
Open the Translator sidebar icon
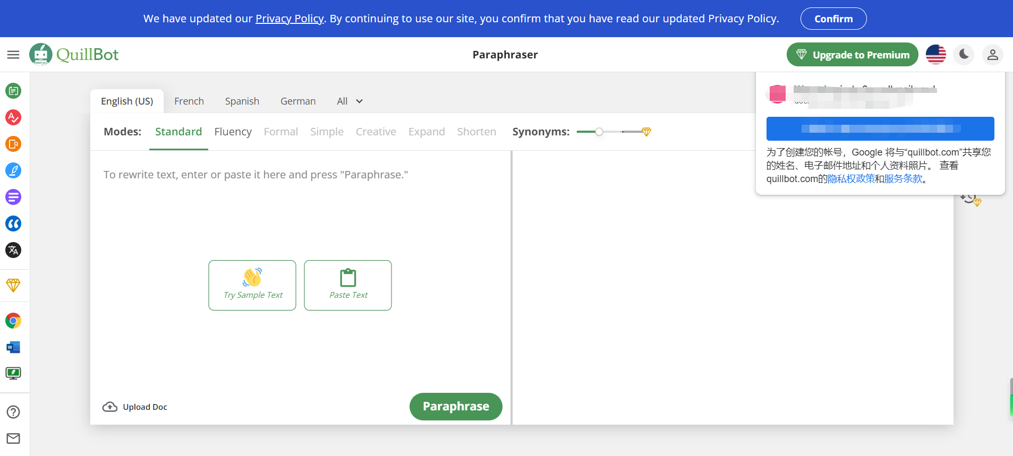(x=13, y=250)
